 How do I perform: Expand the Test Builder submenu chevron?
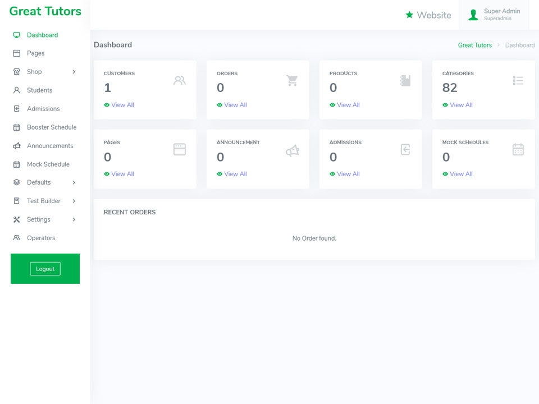click(74, 201)
